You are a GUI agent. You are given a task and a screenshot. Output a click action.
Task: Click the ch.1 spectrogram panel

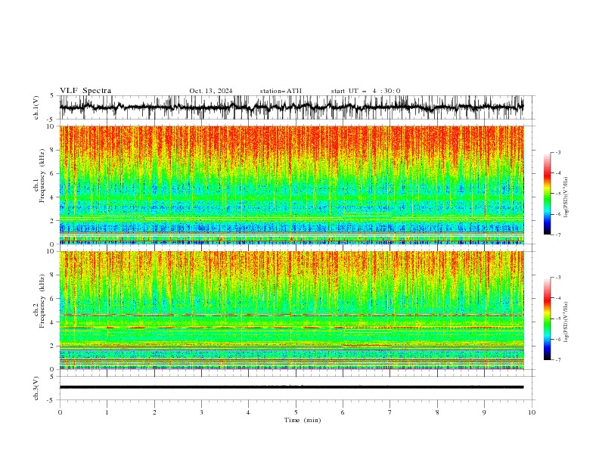pyautogui.click(x=292, y=185)
